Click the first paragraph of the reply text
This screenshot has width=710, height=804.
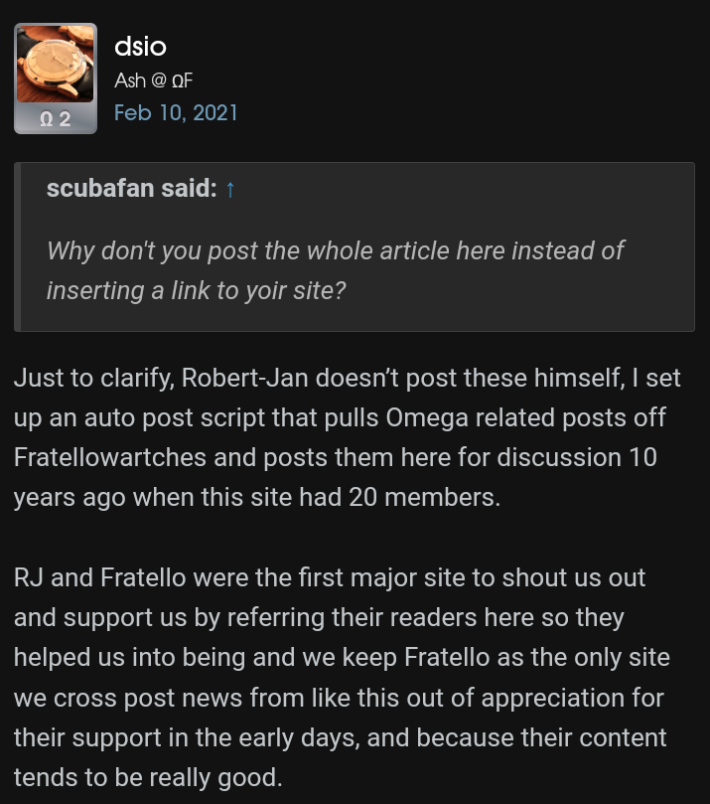pyautogui.click(x=348, y=437)
